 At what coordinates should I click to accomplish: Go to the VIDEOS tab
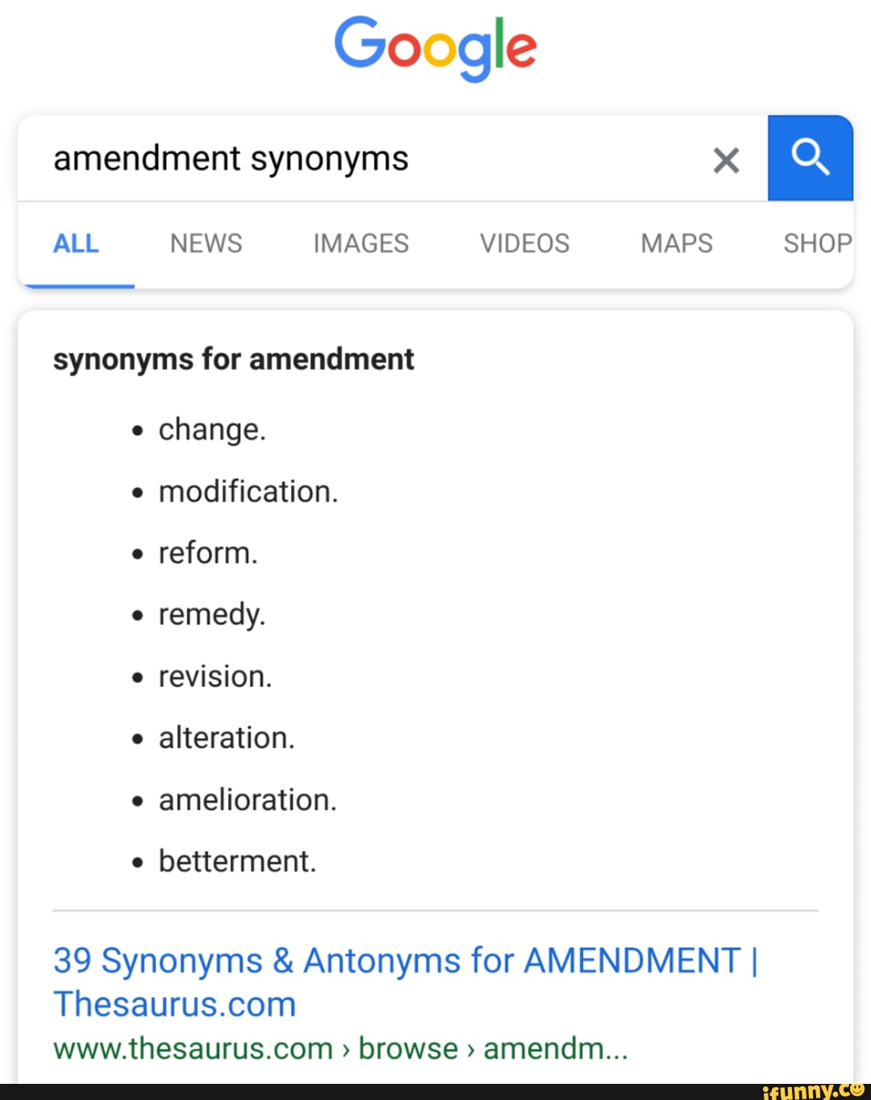[x=524, y=243]
